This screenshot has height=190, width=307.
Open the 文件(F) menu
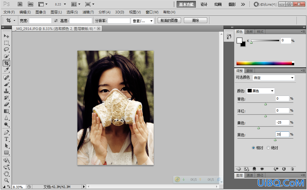point(9,12)
